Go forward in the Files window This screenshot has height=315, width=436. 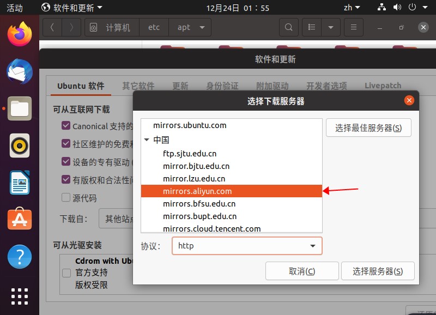pos(71,27)
